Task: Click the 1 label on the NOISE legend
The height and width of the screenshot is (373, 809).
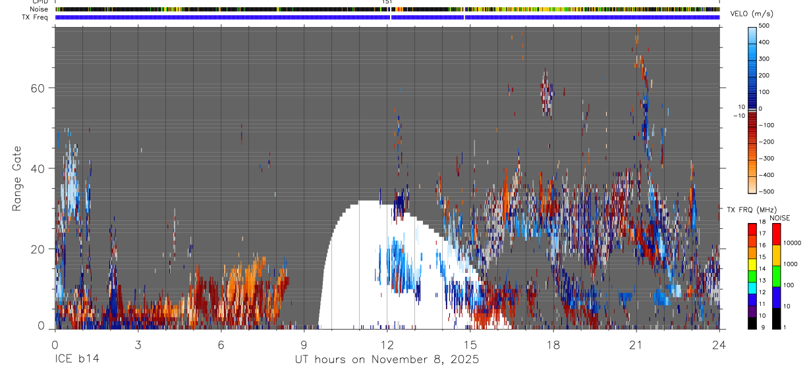Action: (785, 327)
